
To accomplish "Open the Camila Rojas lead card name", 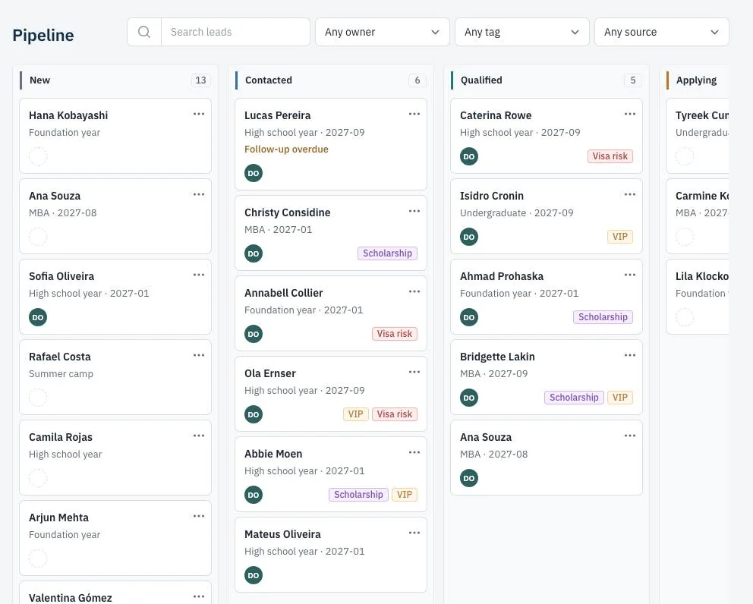I will coord(61,437).
